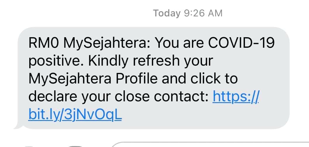Screen dimensions: 309x147
Task: Tap the App Store icon beside message field
Action: 76,146
